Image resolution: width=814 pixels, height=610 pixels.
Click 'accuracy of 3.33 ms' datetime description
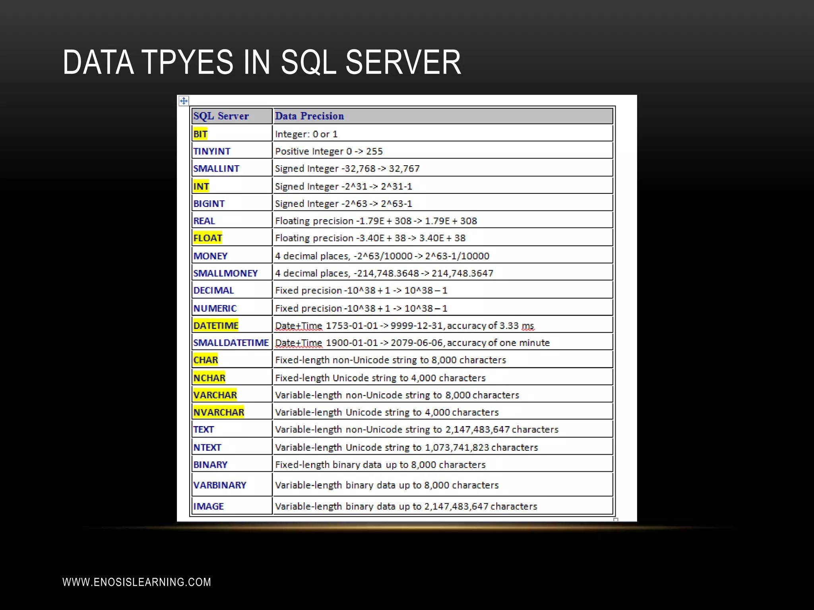coord(443,325)
